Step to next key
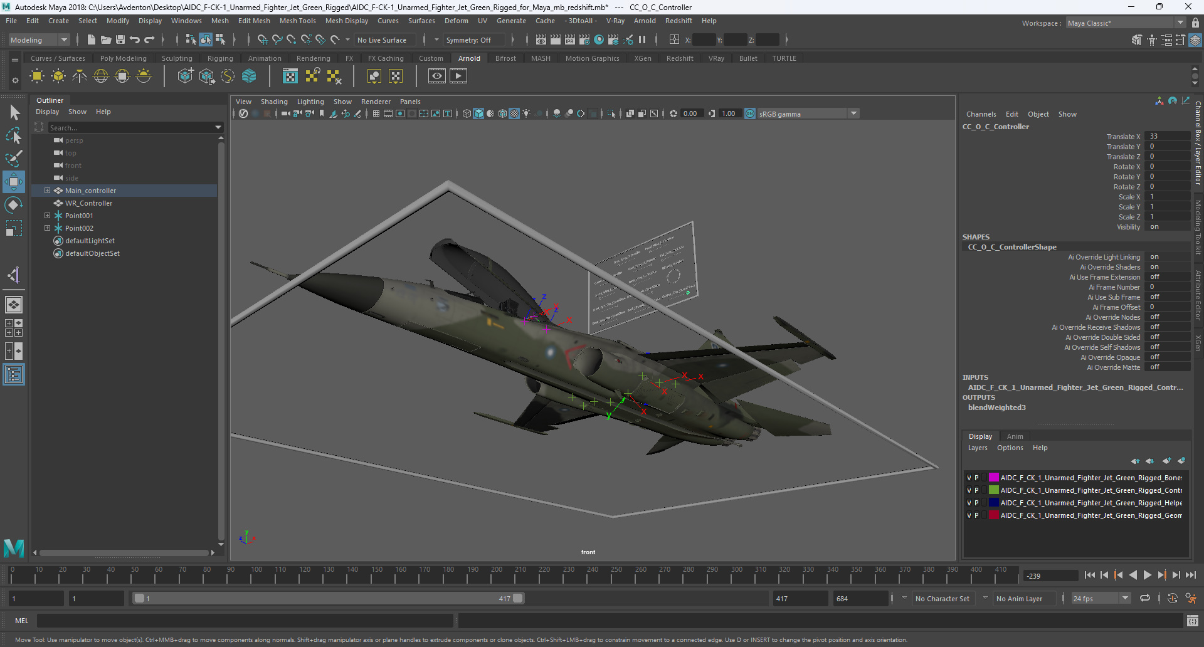 [1162, 575]
